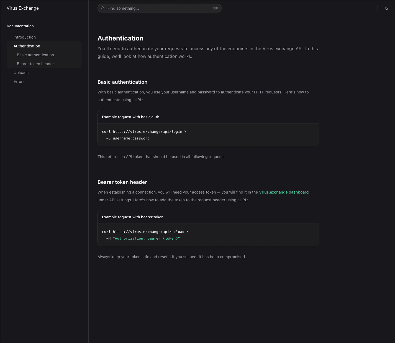Follow the Virus.exchange dashboard link
Screen dimensions: 395x343
click(284, 192)
